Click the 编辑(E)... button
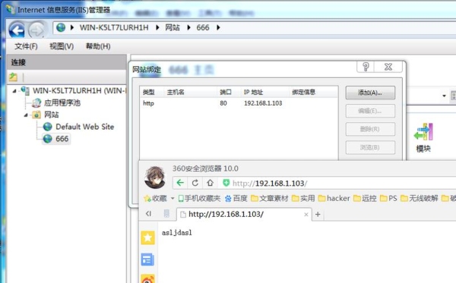The height and width of the screenshot is (283, 456). [x=370, y=111]
